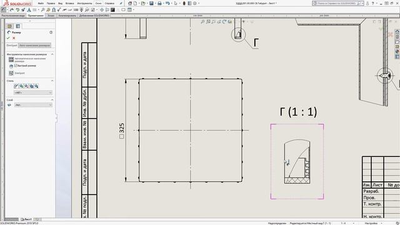Screen dimensions: 400x225
Task: Click the Area Hatch/Fill black square icon
Action: [112, 10]
